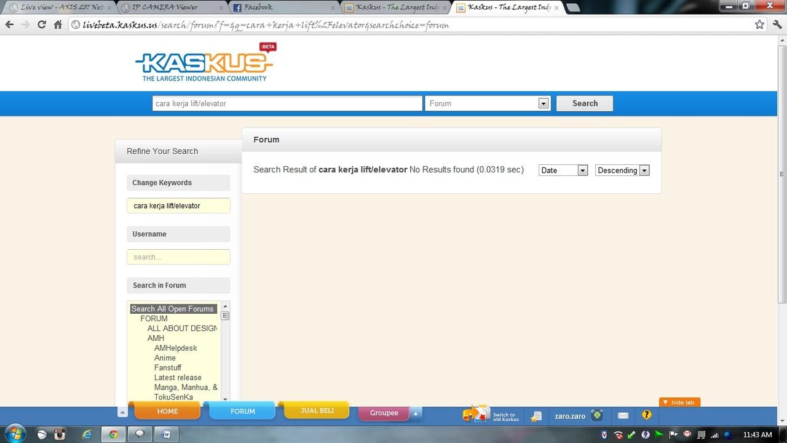Viewport: 787px width, 443px height.
Task: Open the private messages envelope icon
Action: (623, 416)
